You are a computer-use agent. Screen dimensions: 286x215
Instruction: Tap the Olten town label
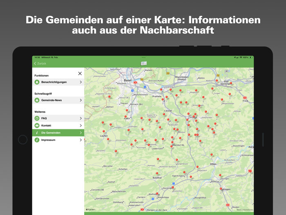pyautogui.click(x=213, y=164)
